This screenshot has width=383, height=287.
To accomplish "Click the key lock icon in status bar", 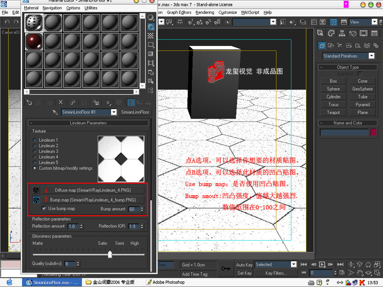I will tap(225, 269).
